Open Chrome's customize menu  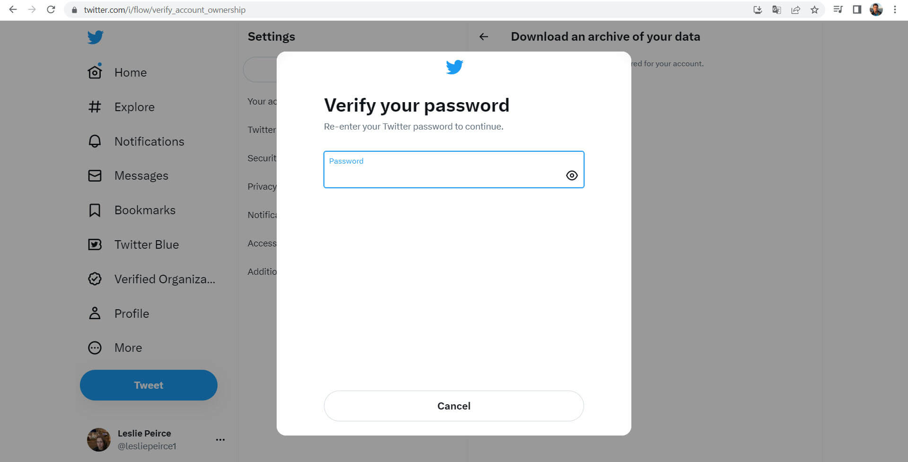point(895,9)
